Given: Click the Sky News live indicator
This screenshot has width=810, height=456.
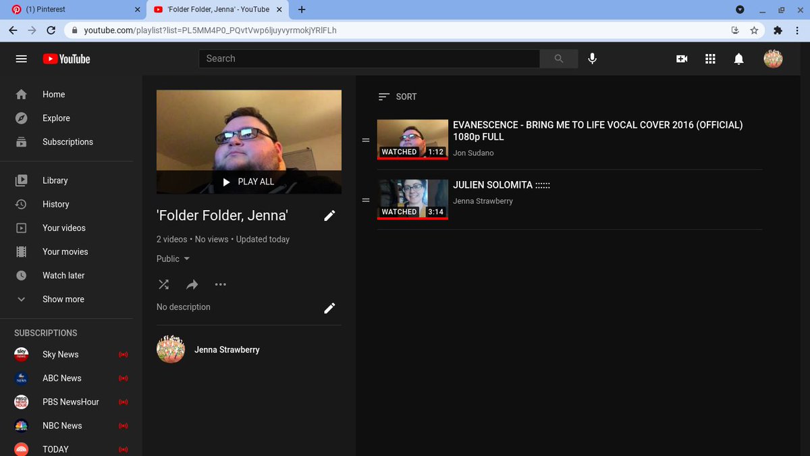Looking at the screenshot, I should click(x=123, y=355).
